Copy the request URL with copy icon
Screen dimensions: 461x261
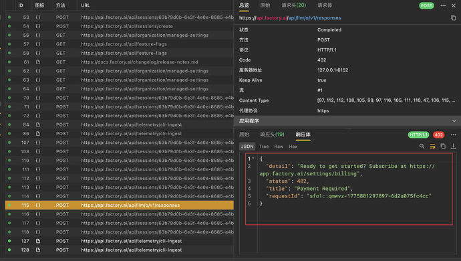click(x=454, y=18)
